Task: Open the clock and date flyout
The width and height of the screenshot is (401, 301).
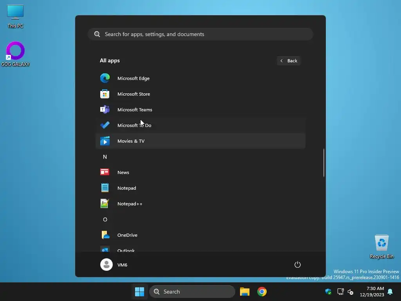Action: coord(372,292)
